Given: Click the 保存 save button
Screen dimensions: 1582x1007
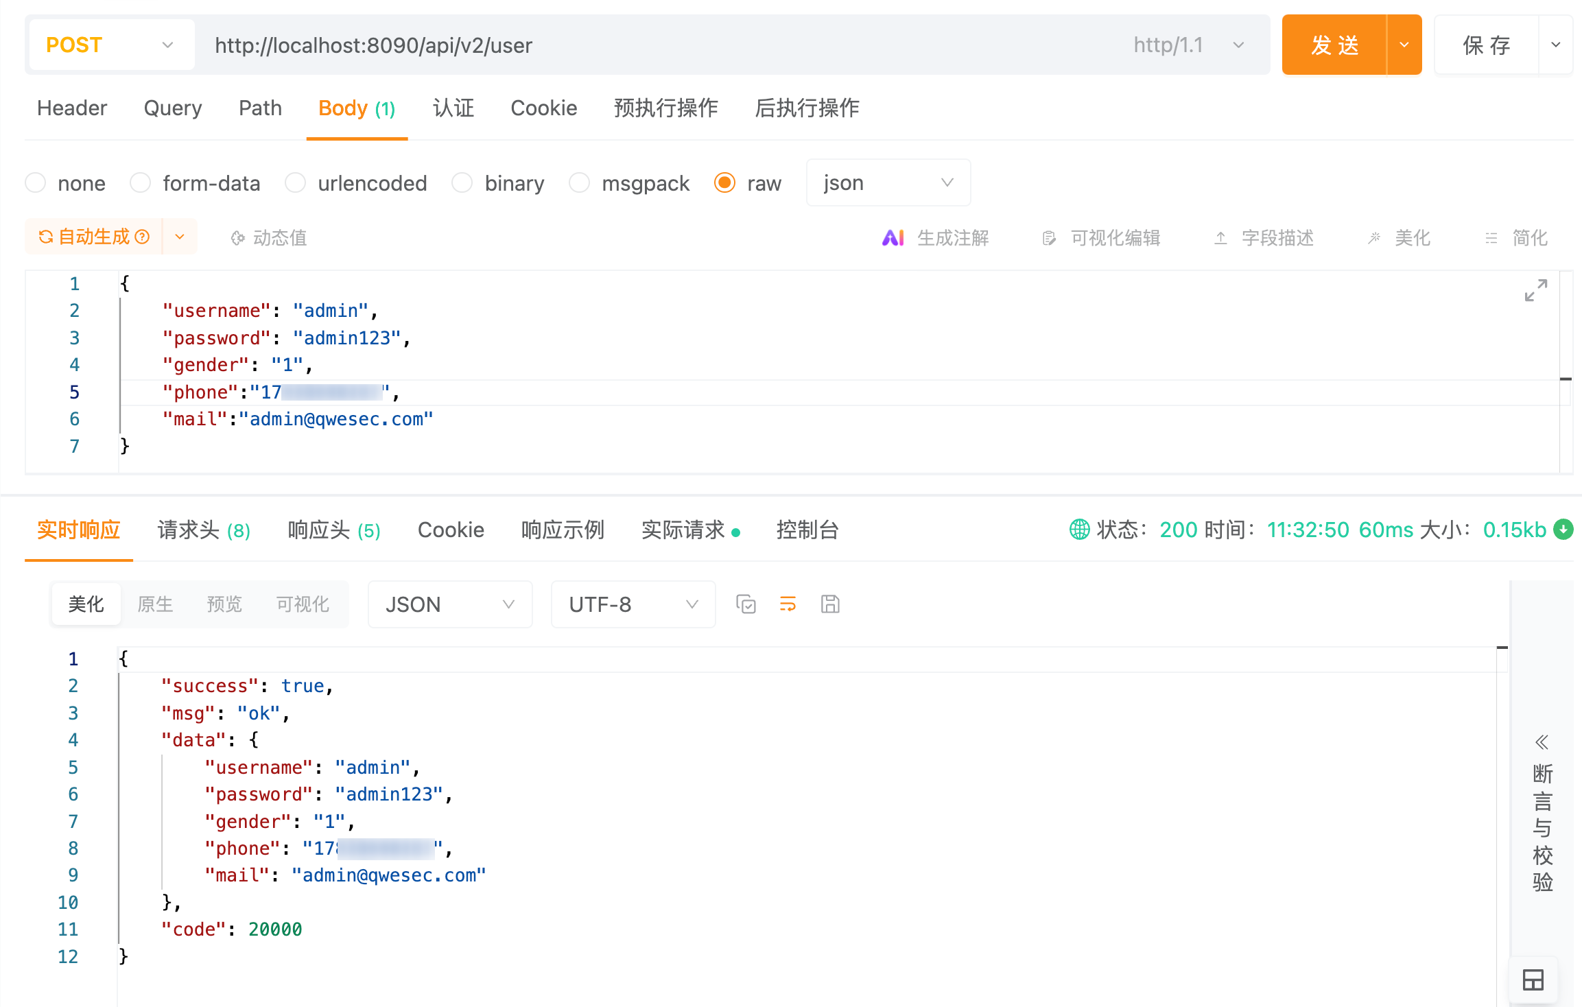Looking at the screenshot, I should [x=1487, y=45].
